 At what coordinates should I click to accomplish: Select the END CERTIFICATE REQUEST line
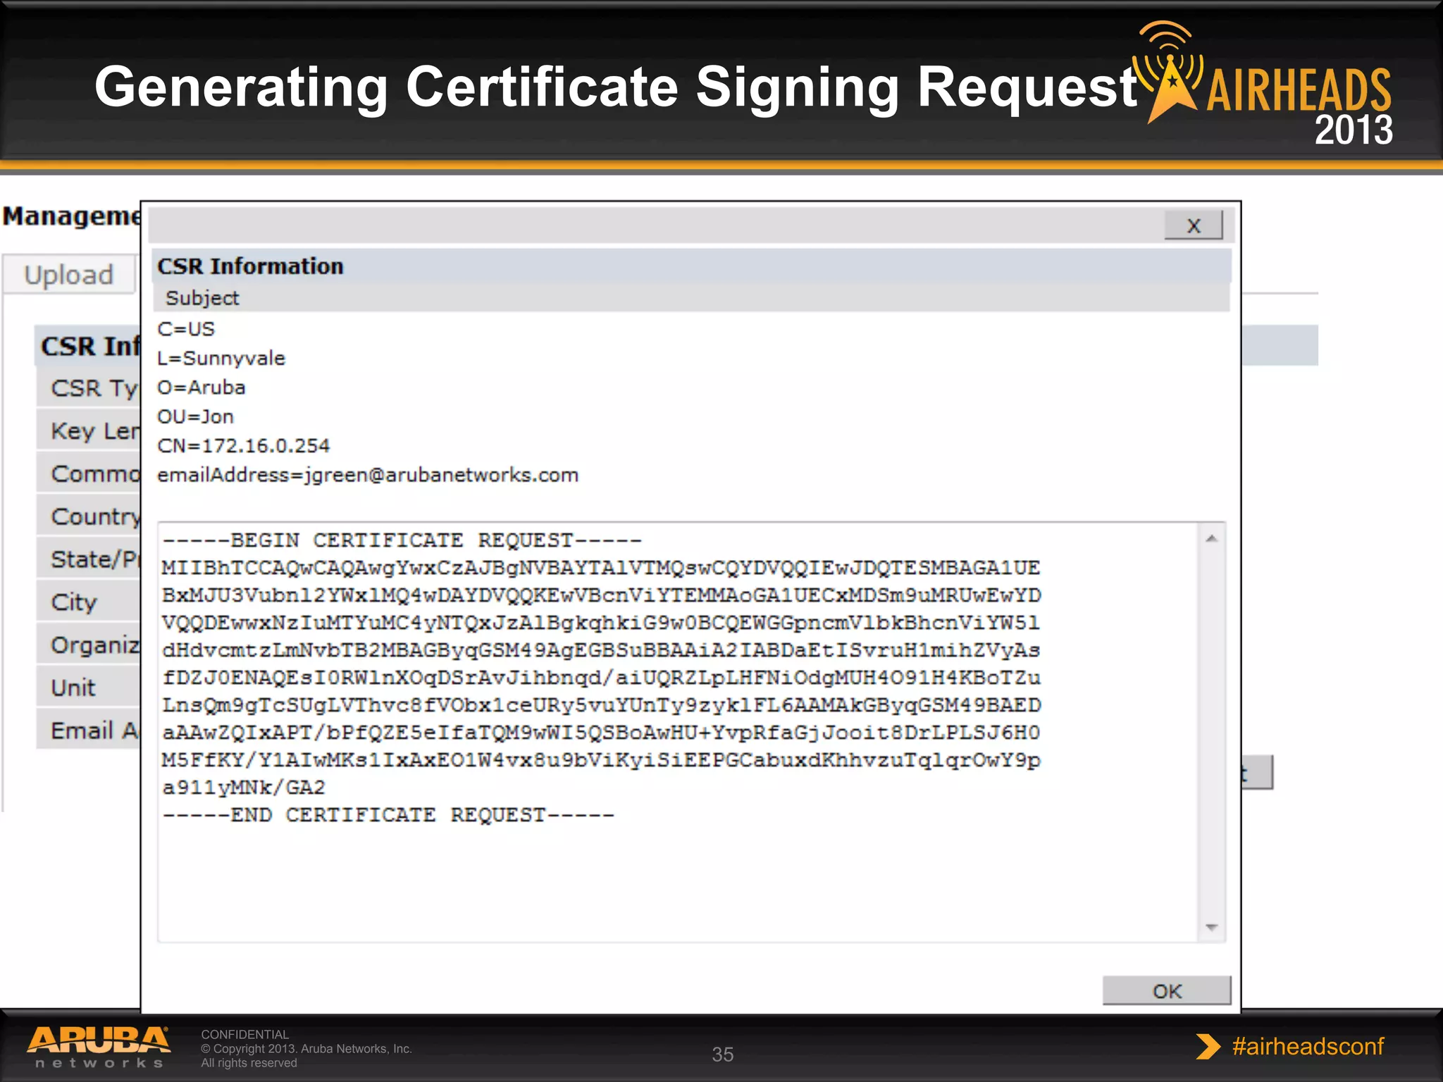click(x=388, y=815)
